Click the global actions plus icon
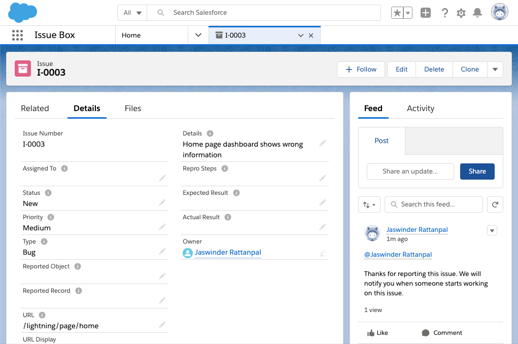 [x=426, y=13]
